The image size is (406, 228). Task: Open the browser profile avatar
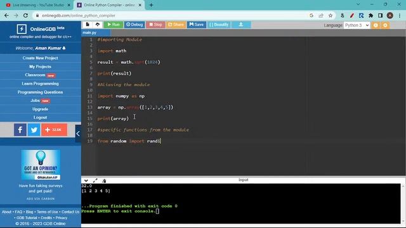click(x=390, y=15)
